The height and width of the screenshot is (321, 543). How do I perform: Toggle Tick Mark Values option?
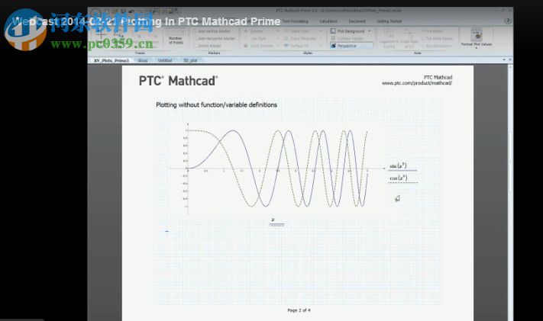pyautogui.click(x=437, y=38)
